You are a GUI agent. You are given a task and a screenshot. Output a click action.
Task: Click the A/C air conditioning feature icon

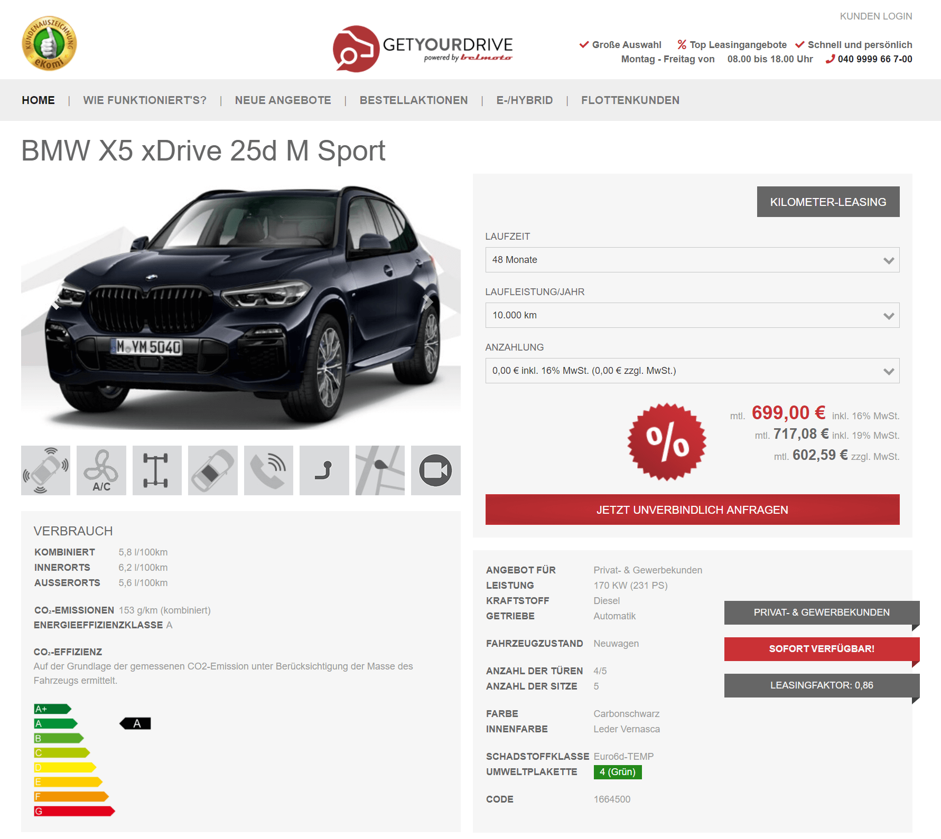pos(101,470)
